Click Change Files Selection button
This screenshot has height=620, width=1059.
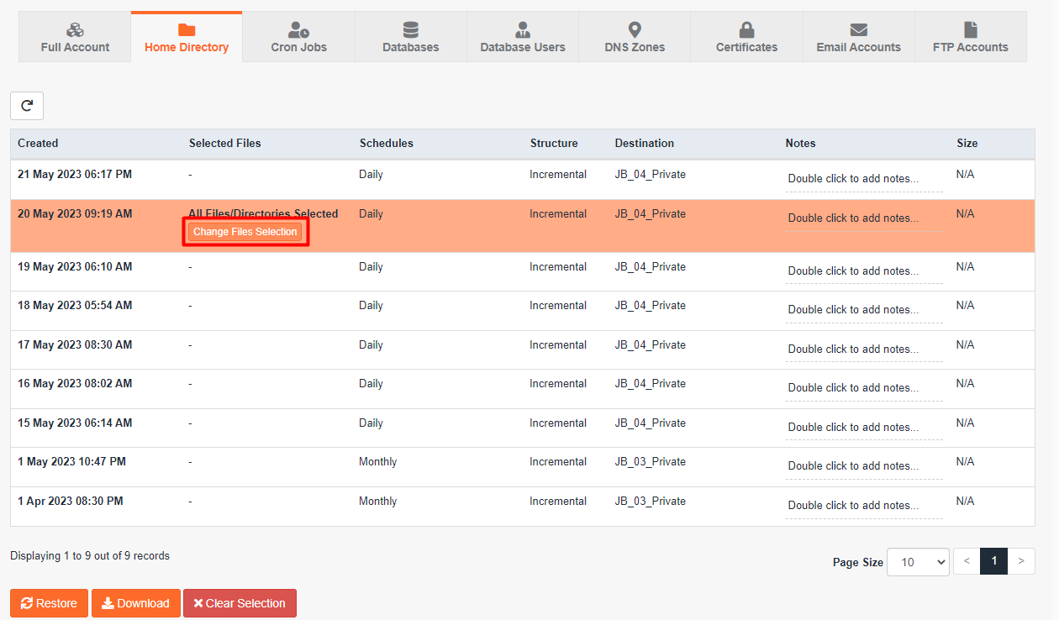click(x=245, y=232)
